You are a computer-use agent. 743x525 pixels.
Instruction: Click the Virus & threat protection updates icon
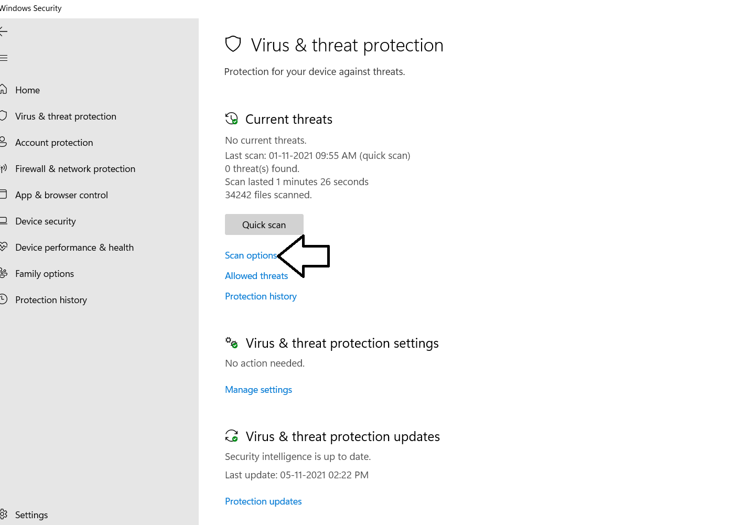[231, 436]
